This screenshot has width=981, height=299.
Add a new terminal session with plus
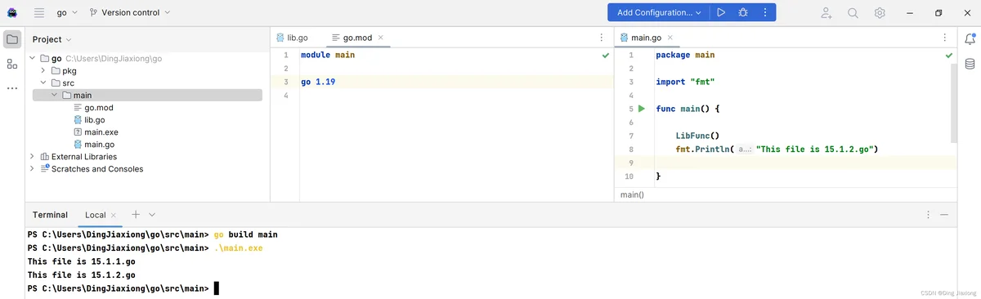click(x=136, y=215)
